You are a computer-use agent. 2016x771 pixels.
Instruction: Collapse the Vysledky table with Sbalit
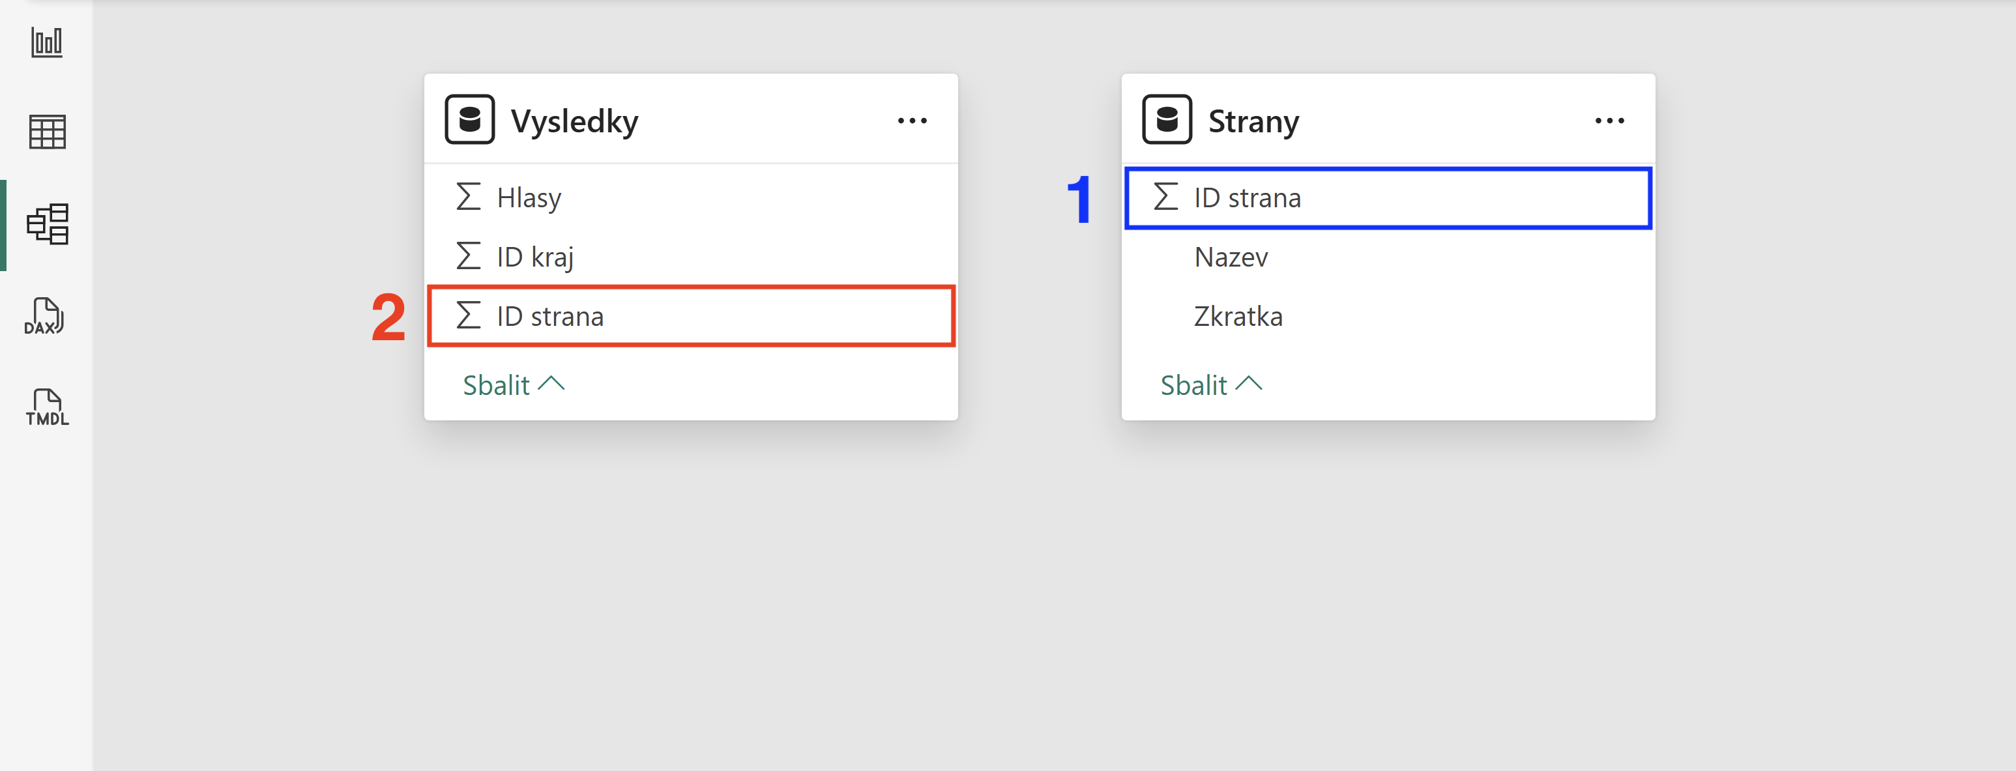click(x=514, y=385)
